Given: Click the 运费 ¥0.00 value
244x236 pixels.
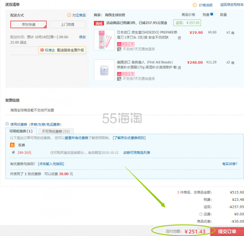Looking at the screenshot, I should 239,214.
